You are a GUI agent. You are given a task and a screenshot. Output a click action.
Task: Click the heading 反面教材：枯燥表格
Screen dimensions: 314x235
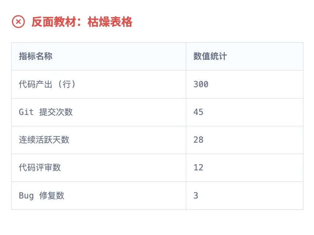coord(82,22)
